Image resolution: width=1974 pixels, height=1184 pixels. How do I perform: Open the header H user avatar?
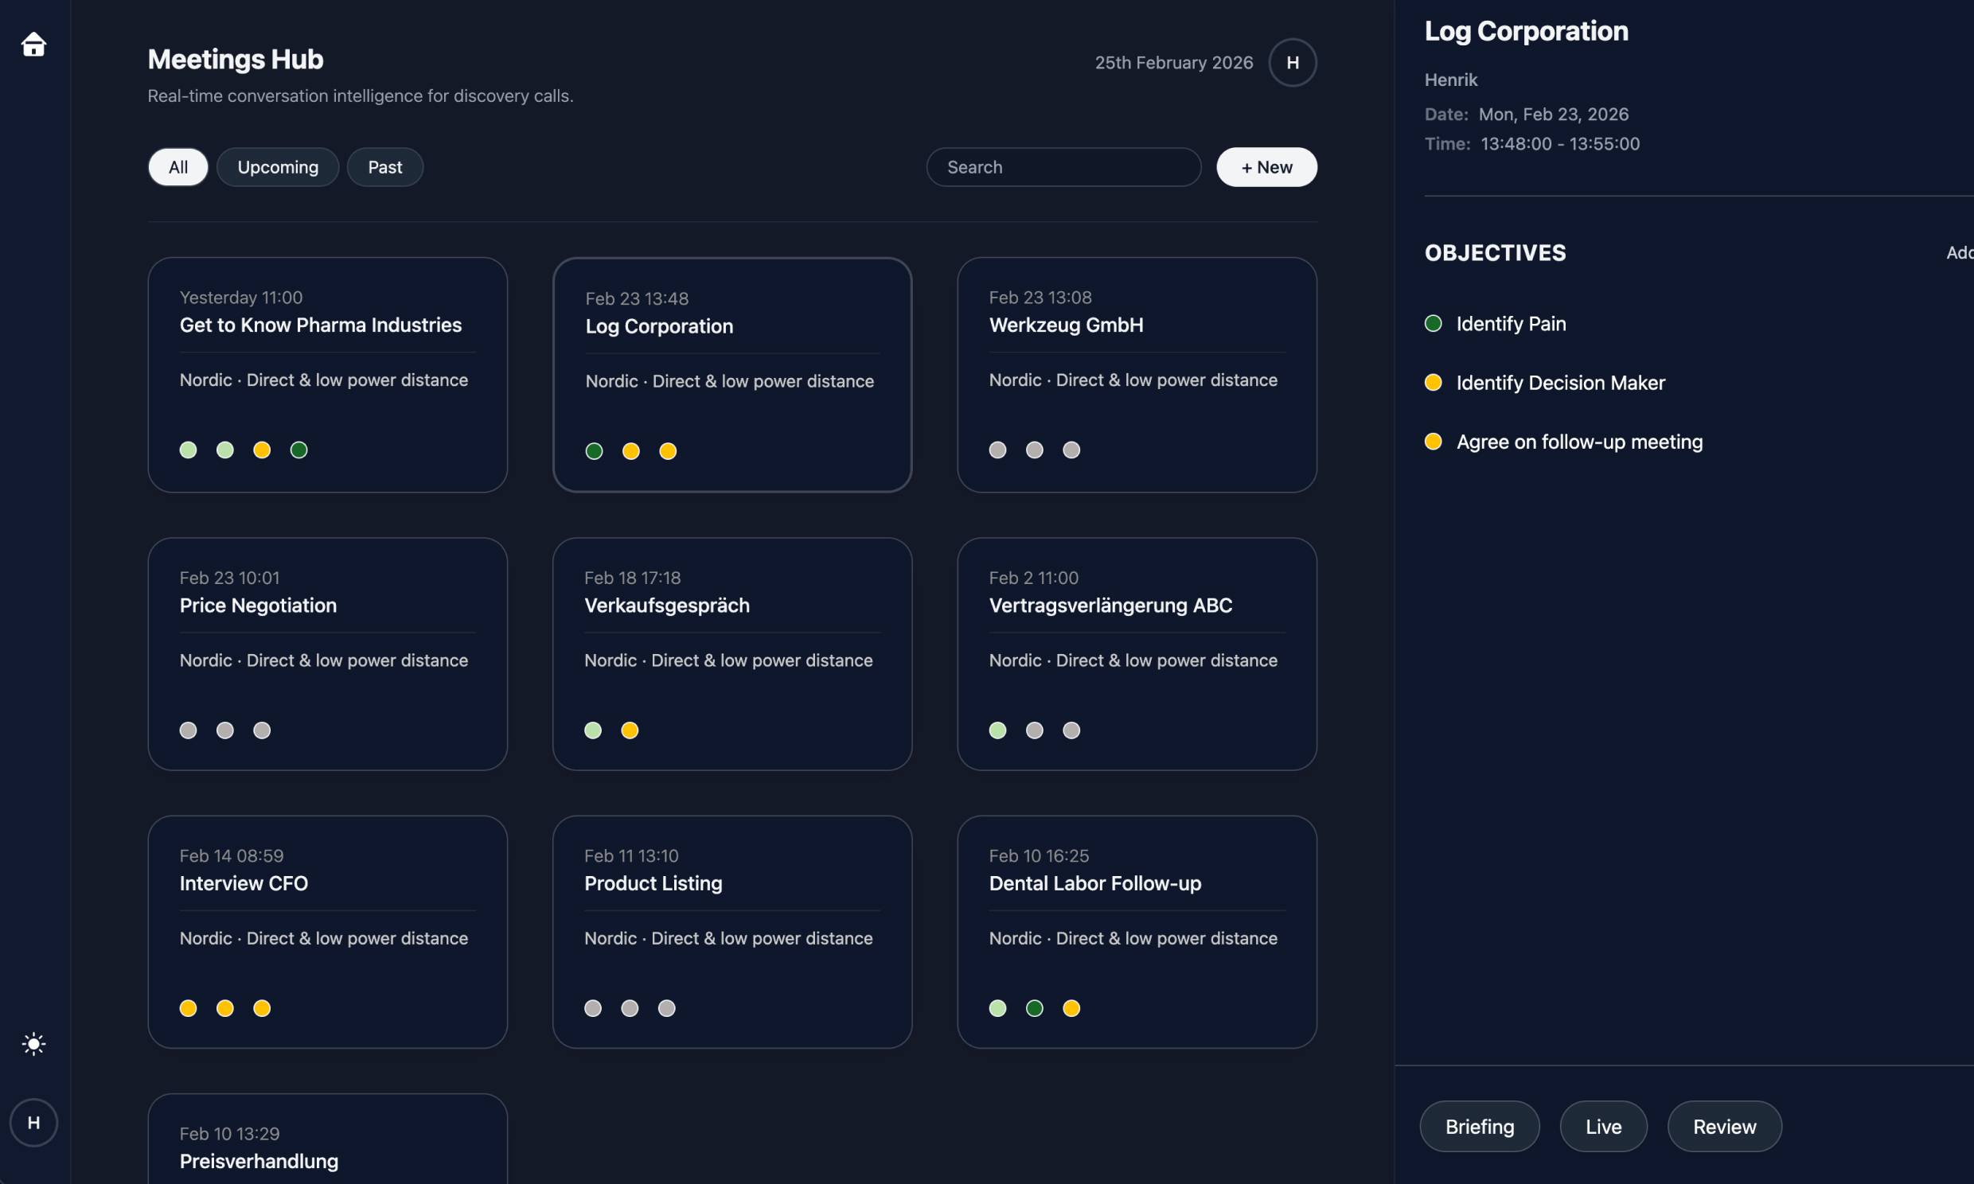[x=1292, y=62]
